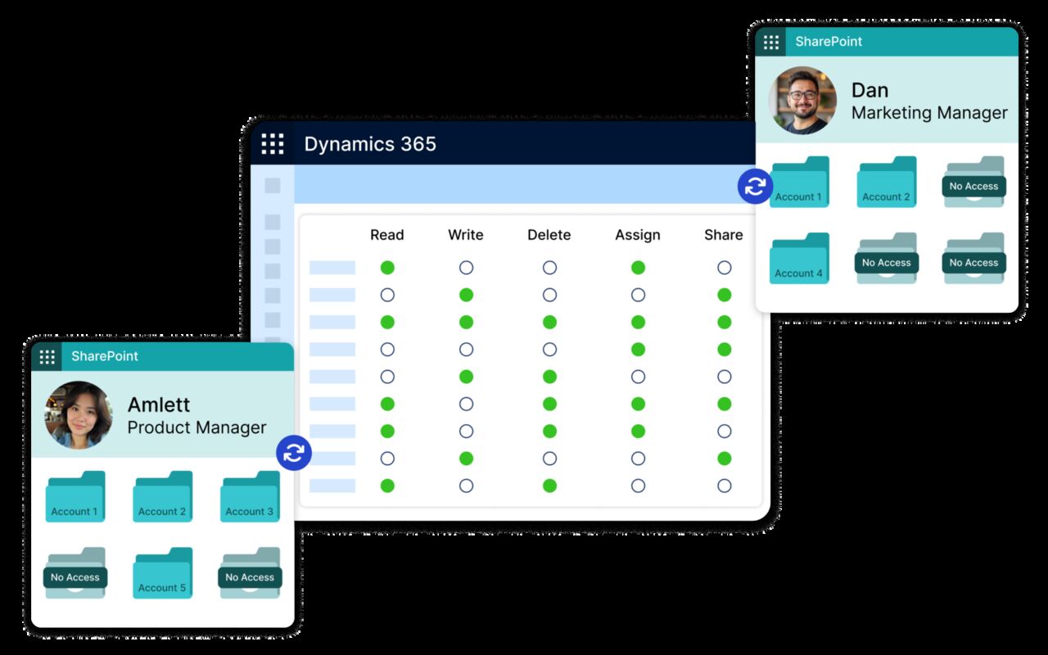This screenshot has height=655, width=1048.
Task: Toggle Share permission in the bottom table row
Action: click(x=724, y=486)
